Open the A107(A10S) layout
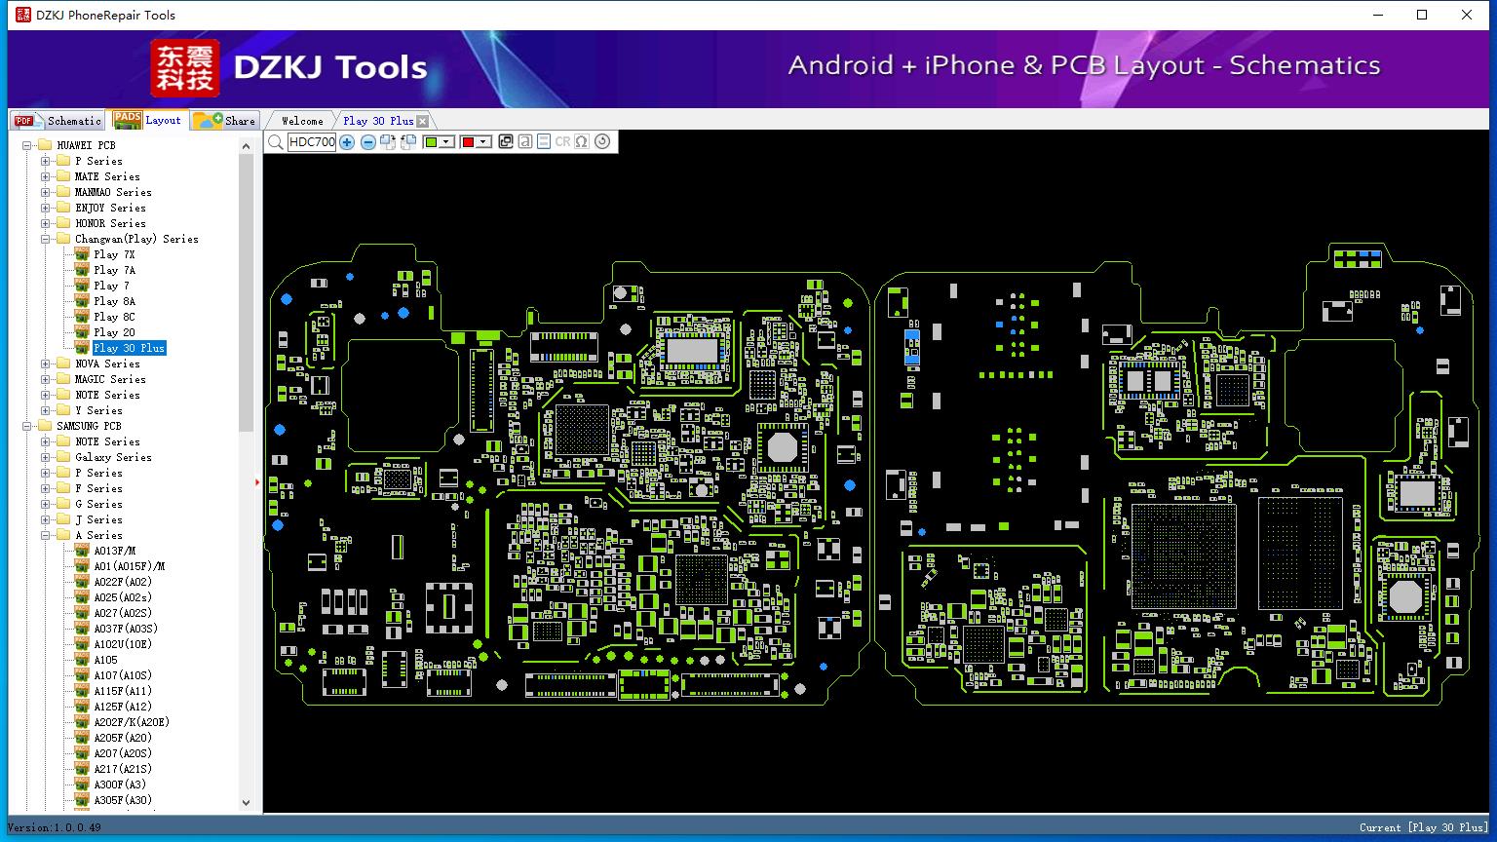Screen dimensions: 1497x842 (x=123, y=675)
